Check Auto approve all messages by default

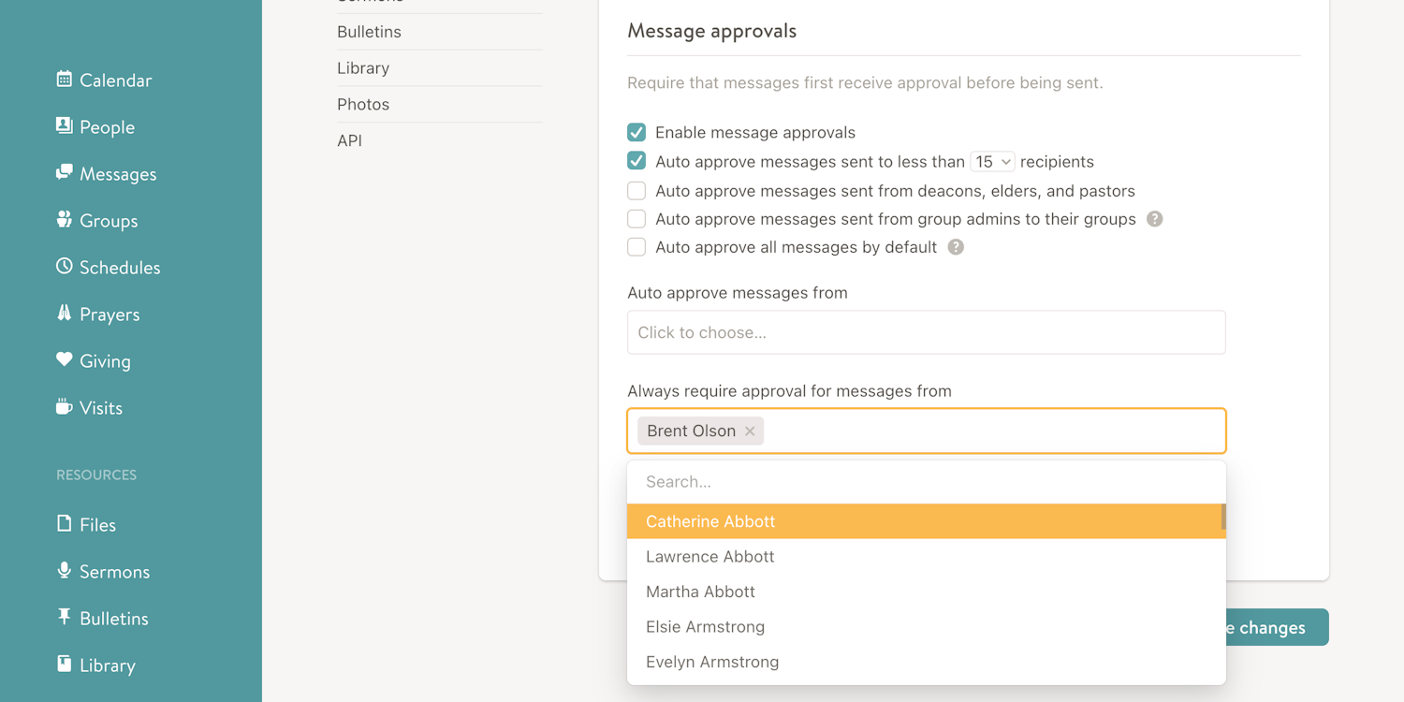point(636,247)
